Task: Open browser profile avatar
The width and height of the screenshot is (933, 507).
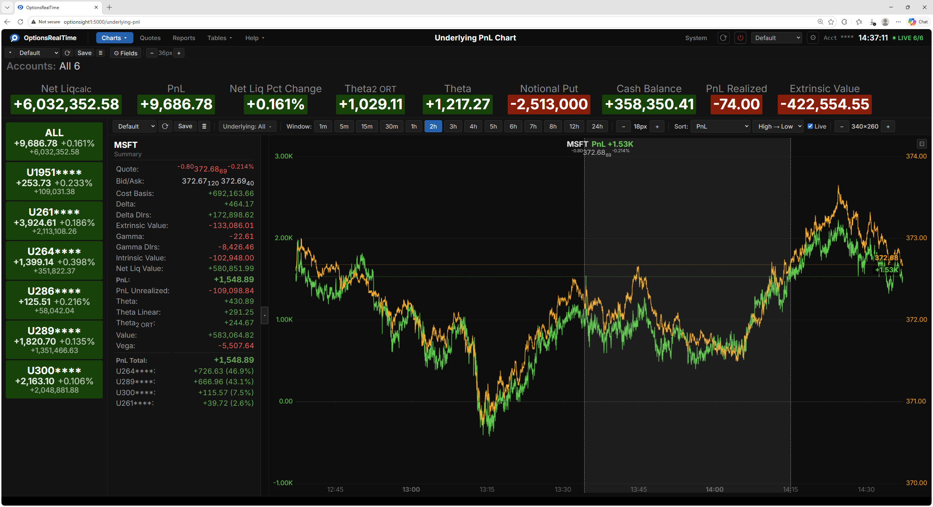Action: point(885,22)
